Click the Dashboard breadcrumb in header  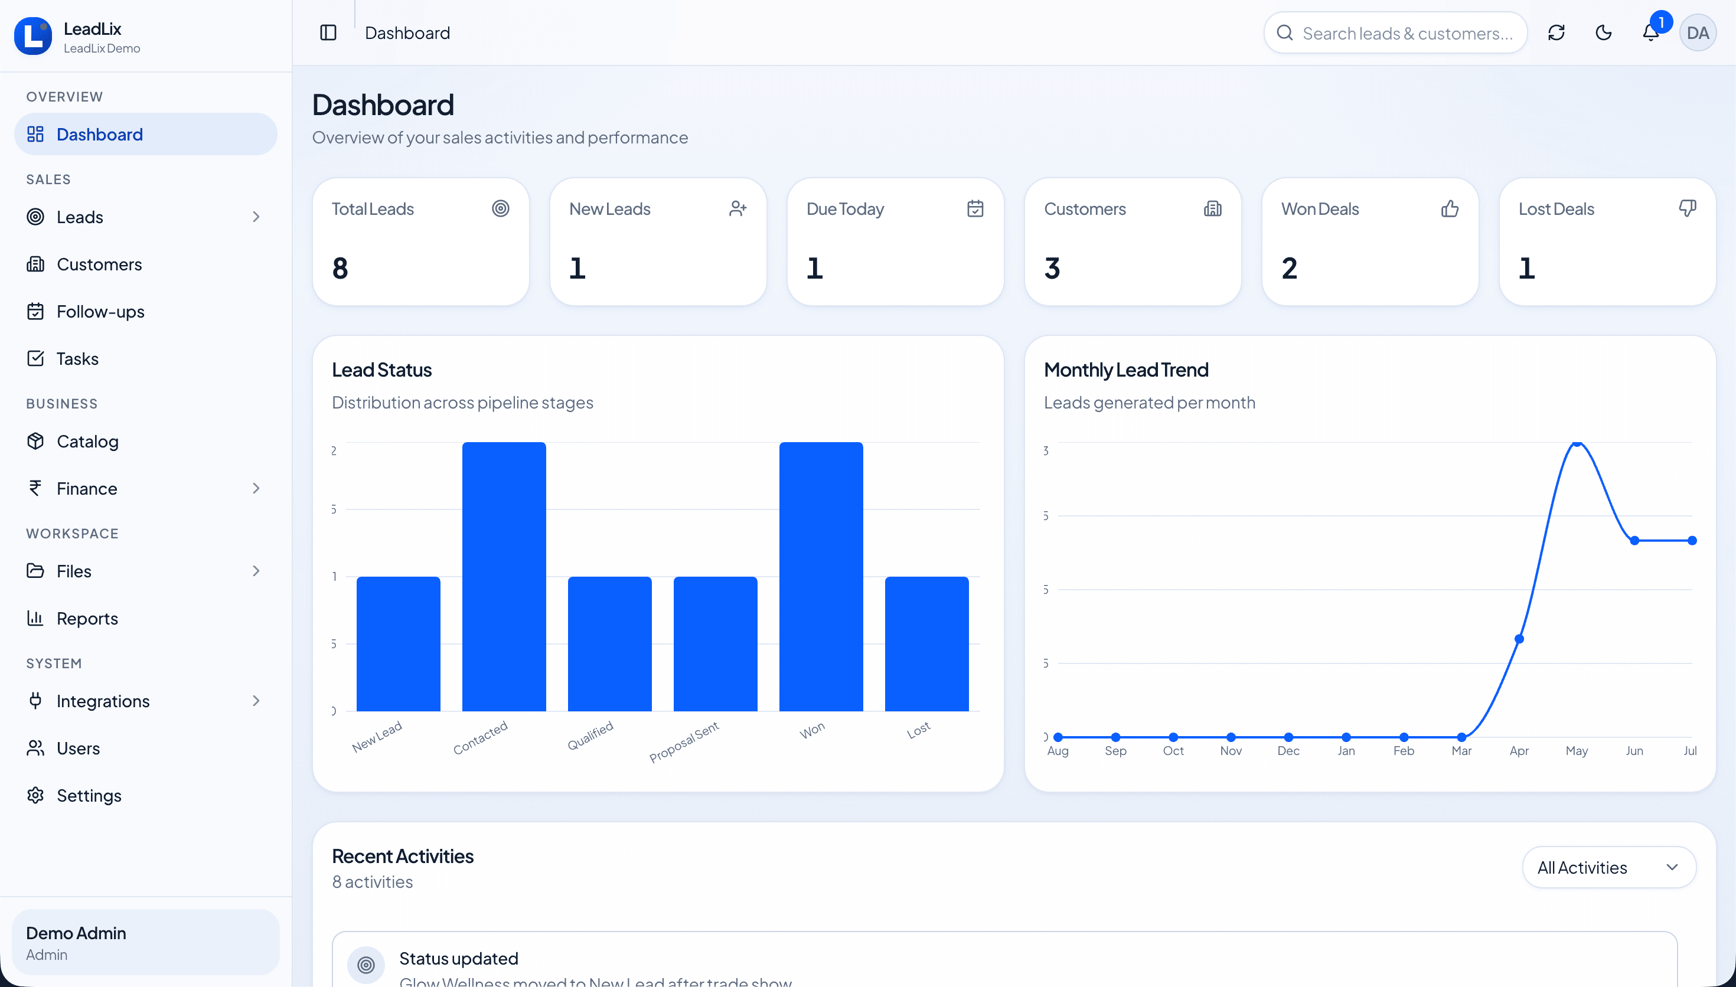[x=407, y=32]
